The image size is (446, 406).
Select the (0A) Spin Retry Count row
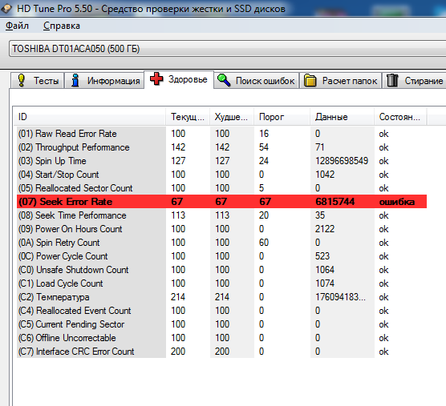point(222,243)
